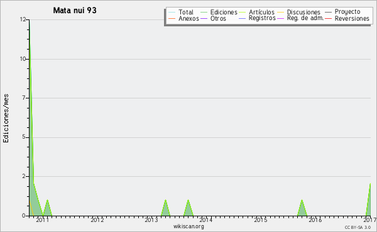Click the blue Registros legend line
The height and width of the screenshot is (232, 377).
(243, 18)
